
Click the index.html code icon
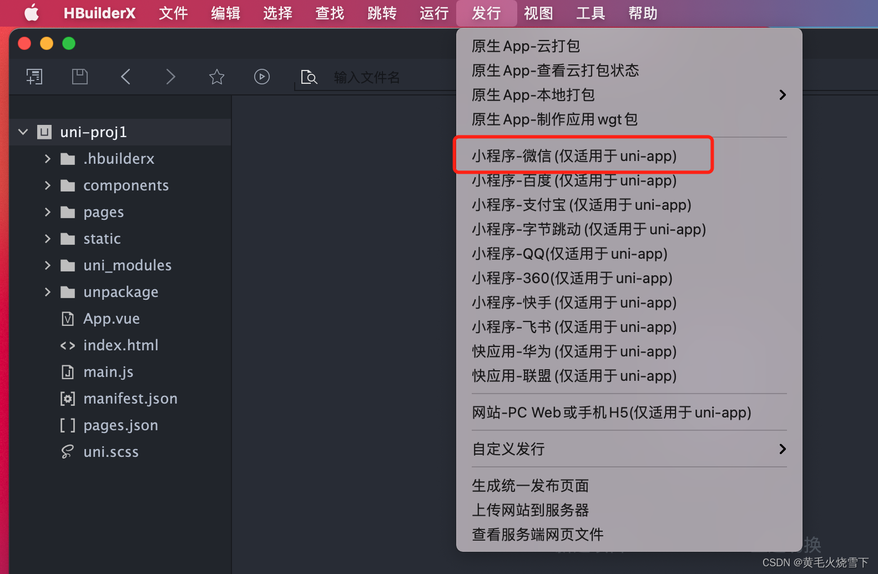(x=68, y=345)
